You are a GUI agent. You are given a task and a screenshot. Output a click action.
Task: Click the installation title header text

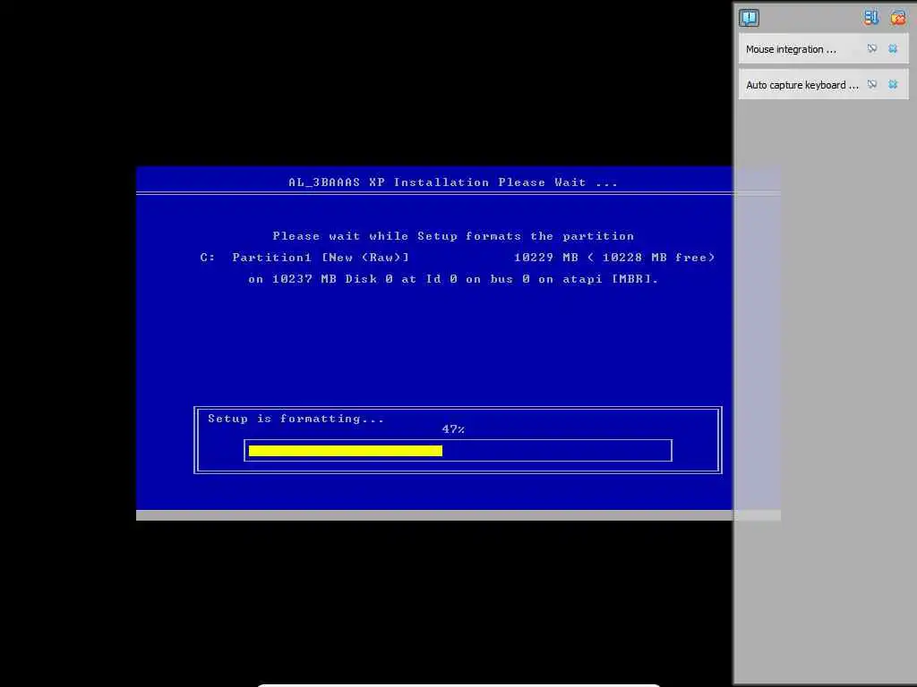pyautogui.click(x=453, y=182)
